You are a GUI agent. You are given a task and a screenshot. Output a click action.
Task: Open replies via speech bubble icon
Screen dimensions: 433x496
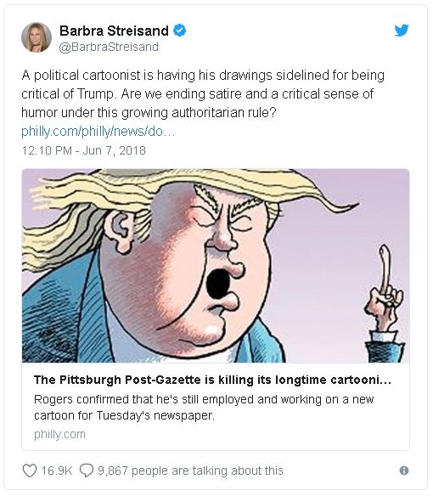(87, 471)
